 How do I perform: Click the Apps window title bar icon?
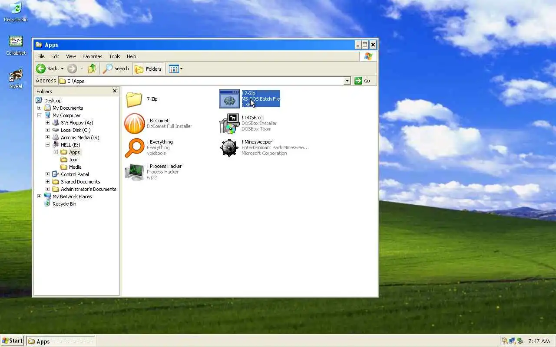(39, 45)
